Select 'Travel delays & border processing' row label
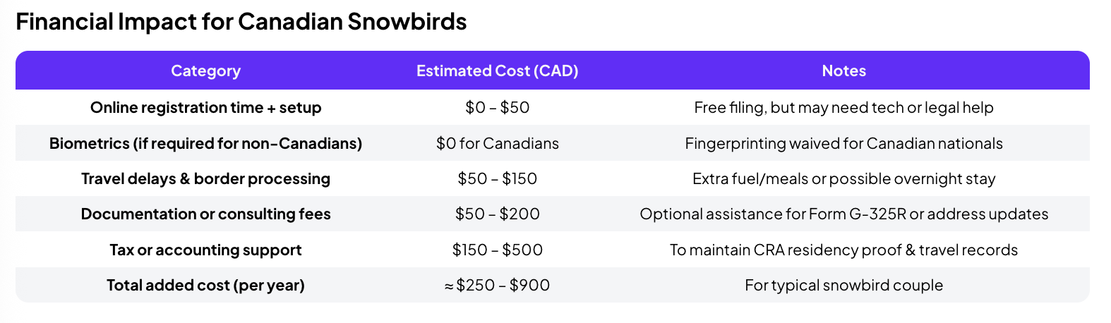The image size is (1111, 323). coord(205,178)
